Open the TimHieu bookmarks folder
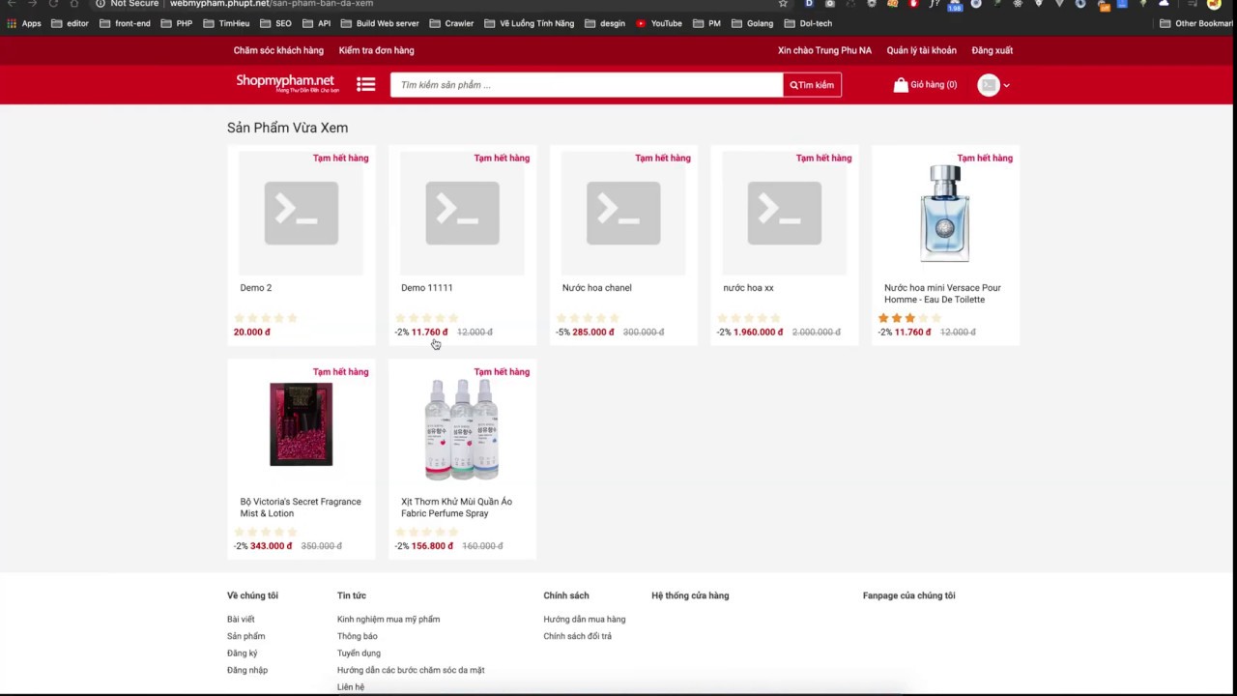 [x=226, y=23]
